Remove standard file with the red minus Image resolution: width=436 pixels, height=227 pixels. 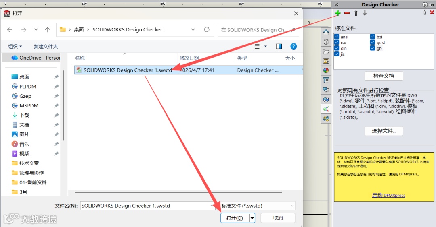(347, 13)
